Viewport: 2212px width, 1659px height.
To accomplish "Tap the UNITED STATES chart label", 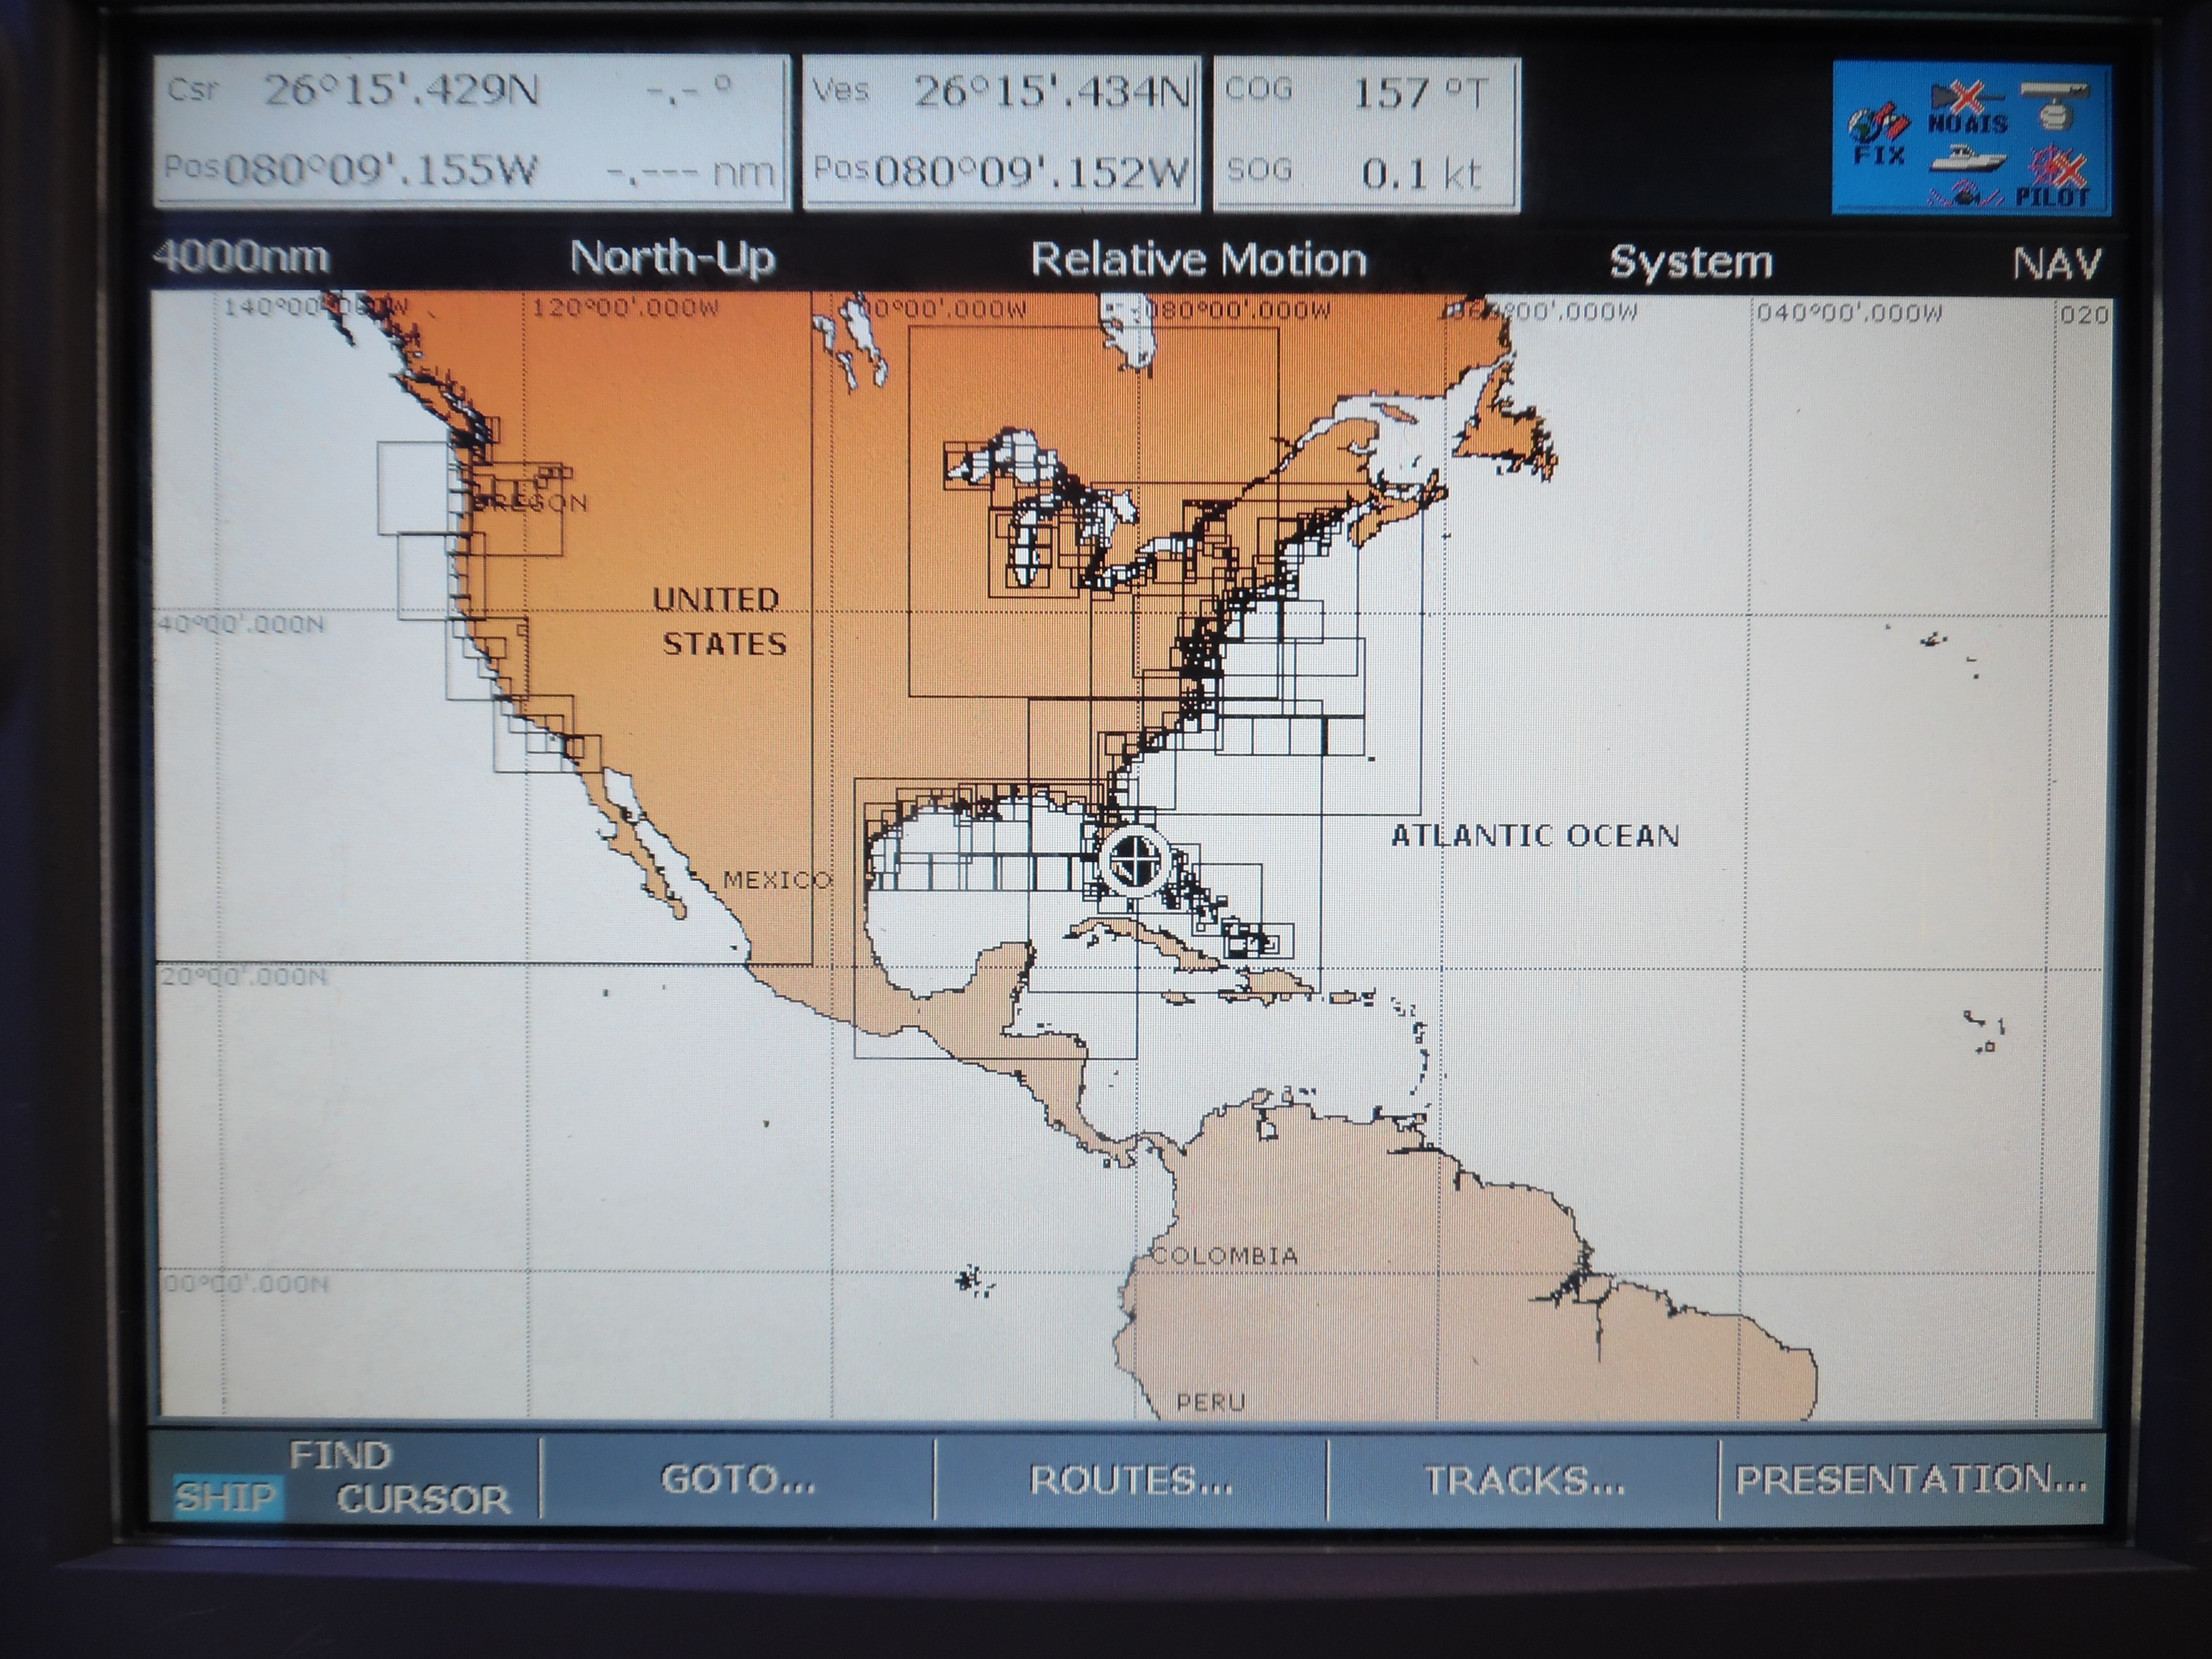I will coord(720,621).
